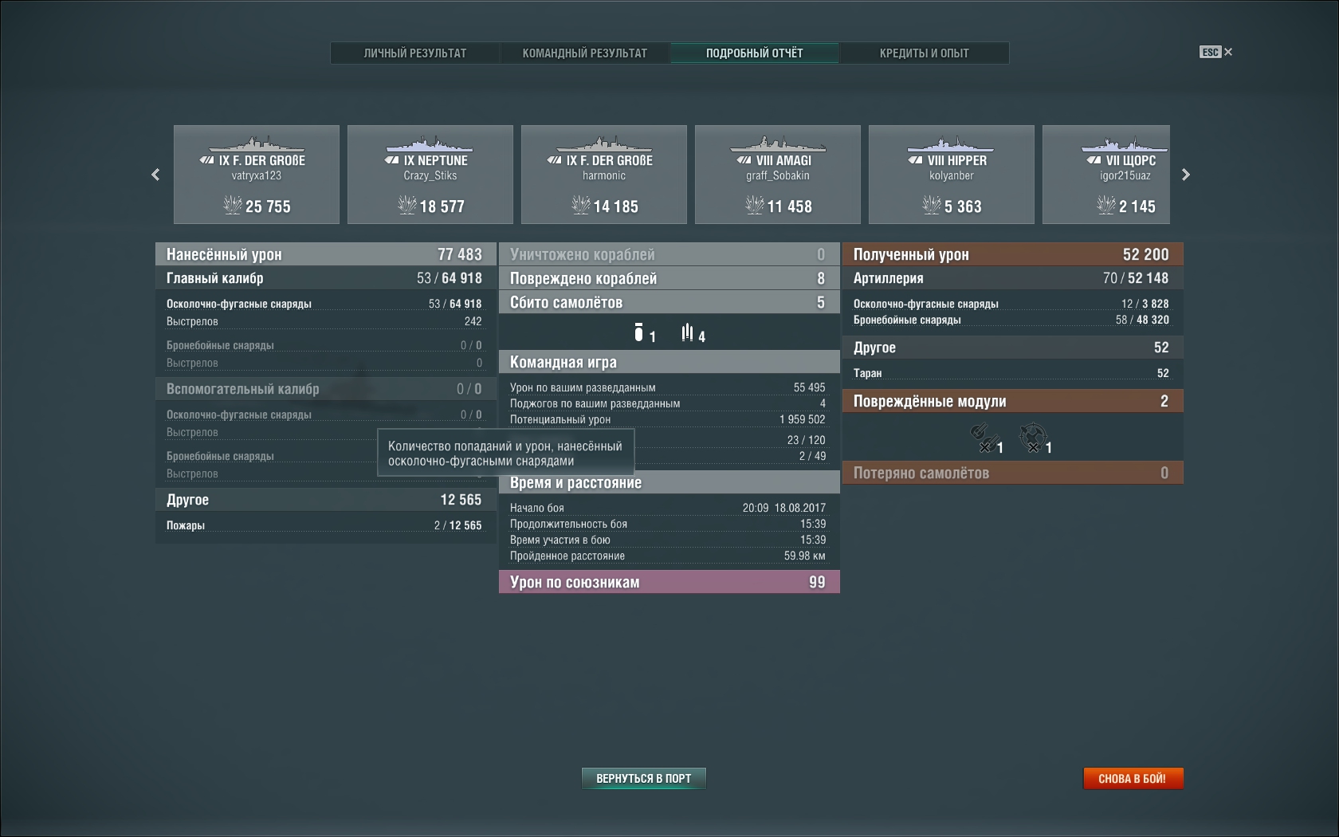Click the Пройденное расстояние row
Image resolution: width=1339 pixels, height=837 pixels.
[668, 556]
